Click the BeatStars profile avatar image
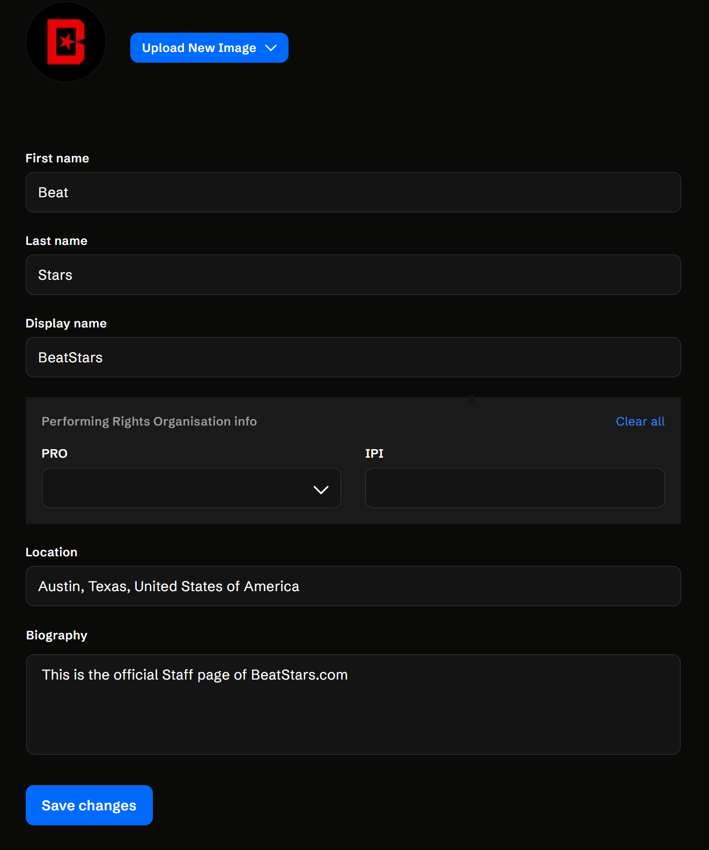This screenshot has width=709, height=850. pyautogui.click(x=66, y=42)
